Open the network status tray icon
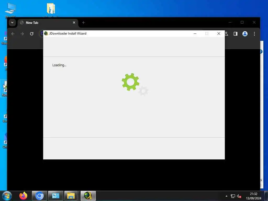268x201 pixels. pos(233,196)
